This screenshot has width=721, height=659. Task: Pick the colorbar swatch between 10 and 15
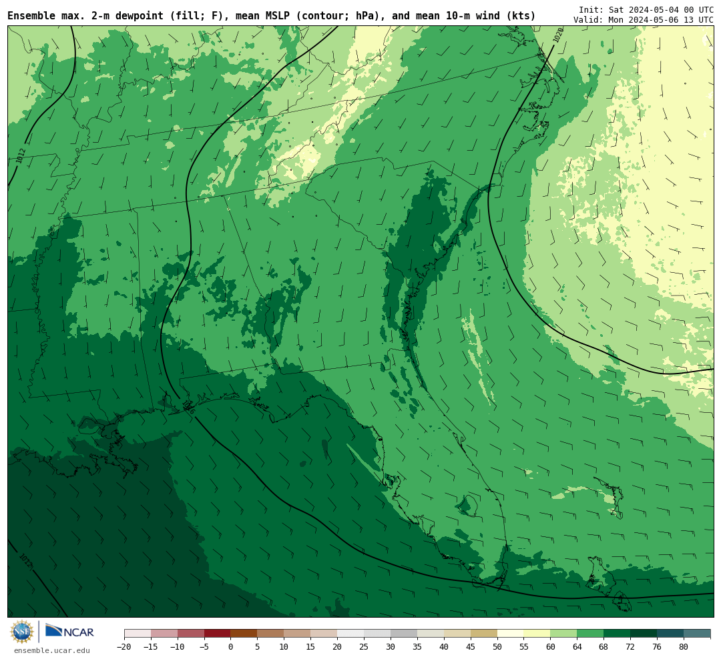click(298, 634)
